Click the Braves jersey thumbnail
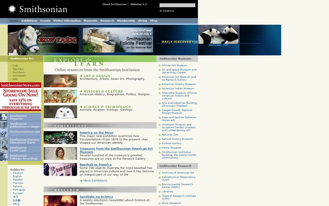This screenshot has width=329, height=206. click(60, 169)
